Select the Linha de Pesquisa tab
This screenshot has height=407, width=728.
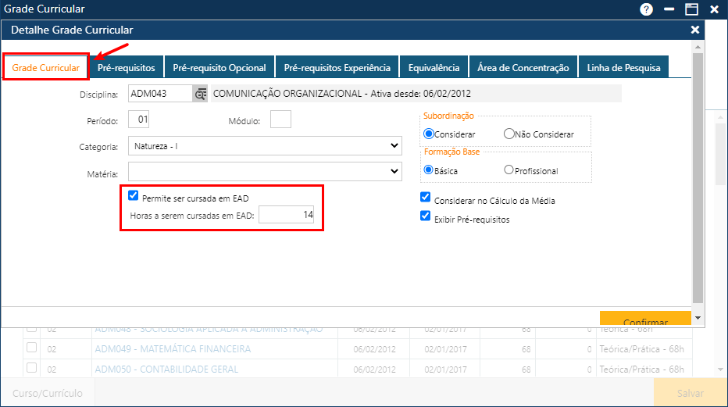623,68
